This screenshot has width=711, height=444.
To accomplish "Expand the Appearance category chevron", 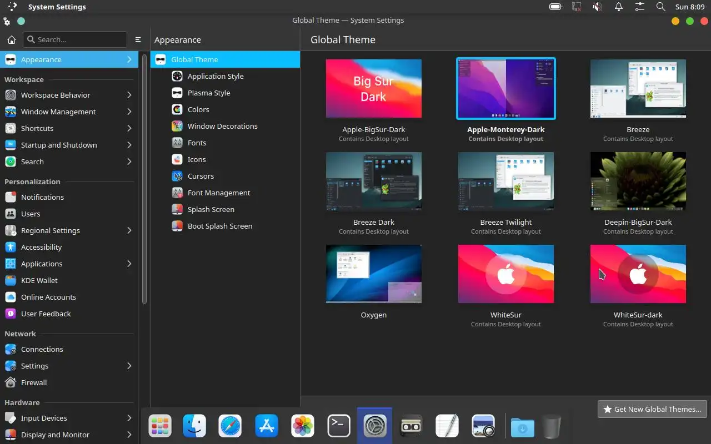I will pos(129,59).
